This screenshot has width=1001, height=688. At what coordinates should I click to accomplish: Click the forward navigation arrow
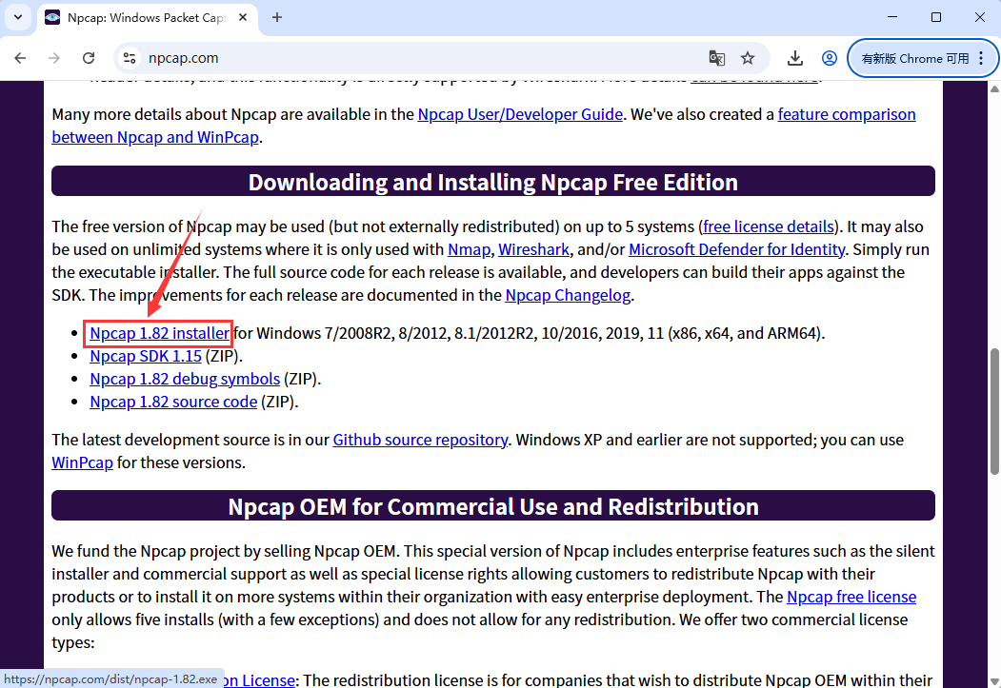click(x=54, y=58)
